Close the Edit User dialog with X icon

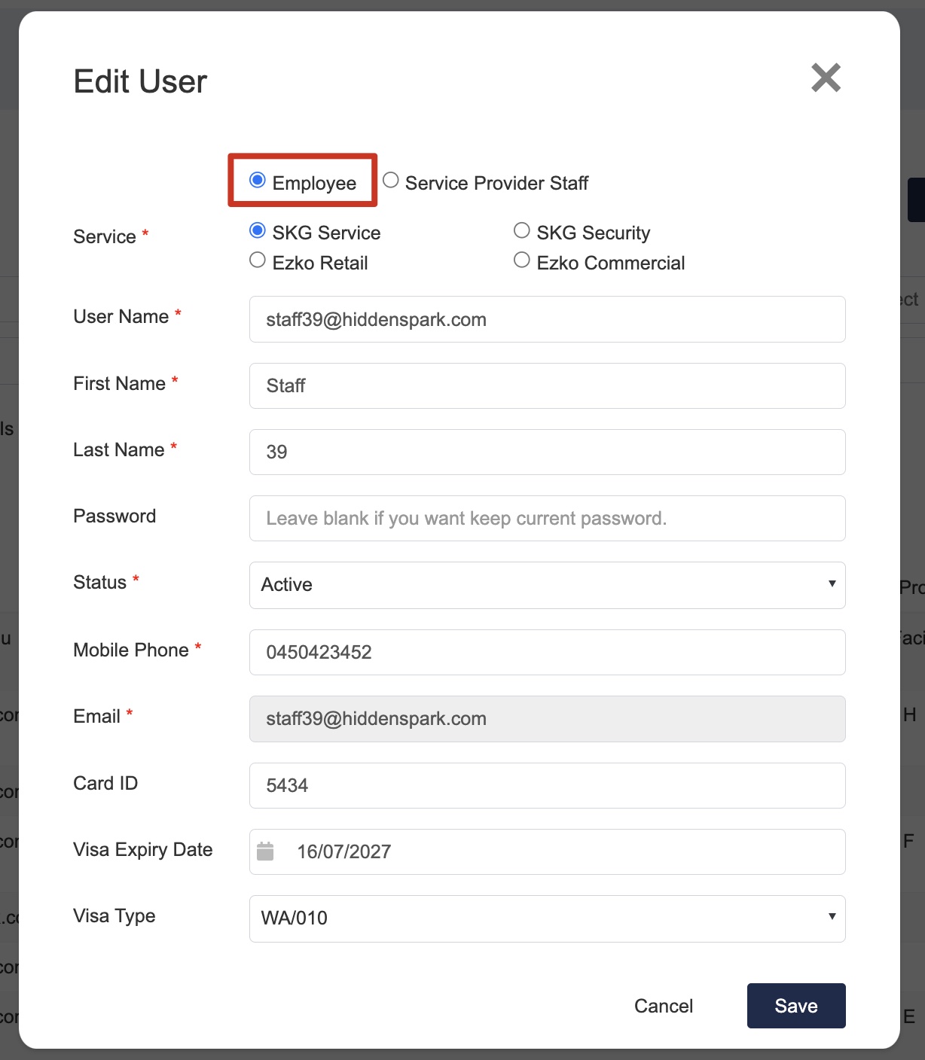point(826,78)
